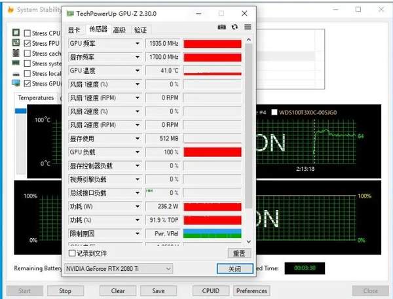Click the Pwr, VRel limit reason value

tap(164, 234)
